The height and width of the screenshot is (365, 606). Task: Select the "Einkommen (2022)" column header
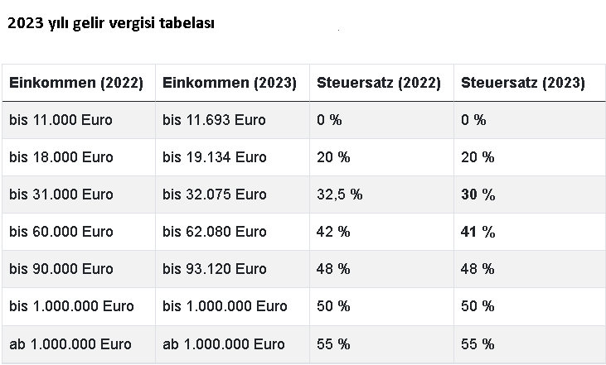coord(76,83)
